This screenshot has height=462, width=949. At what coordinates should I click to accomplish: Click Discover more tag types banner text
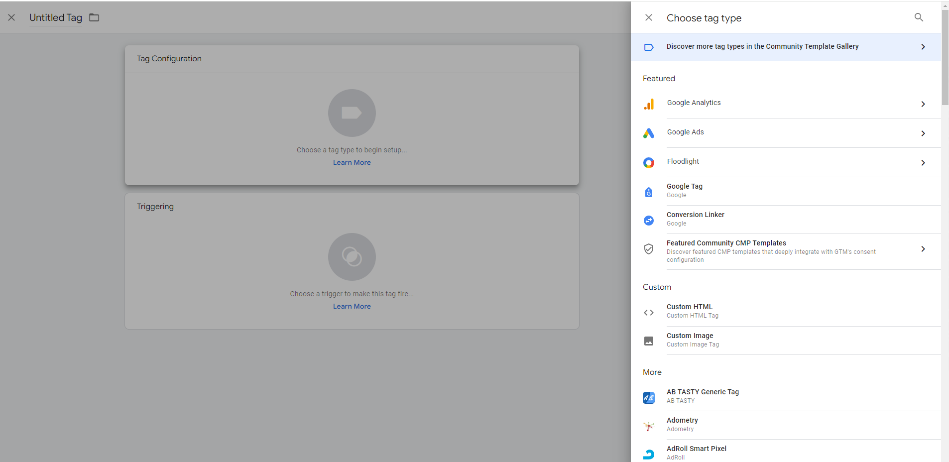(x=762, y=46)
